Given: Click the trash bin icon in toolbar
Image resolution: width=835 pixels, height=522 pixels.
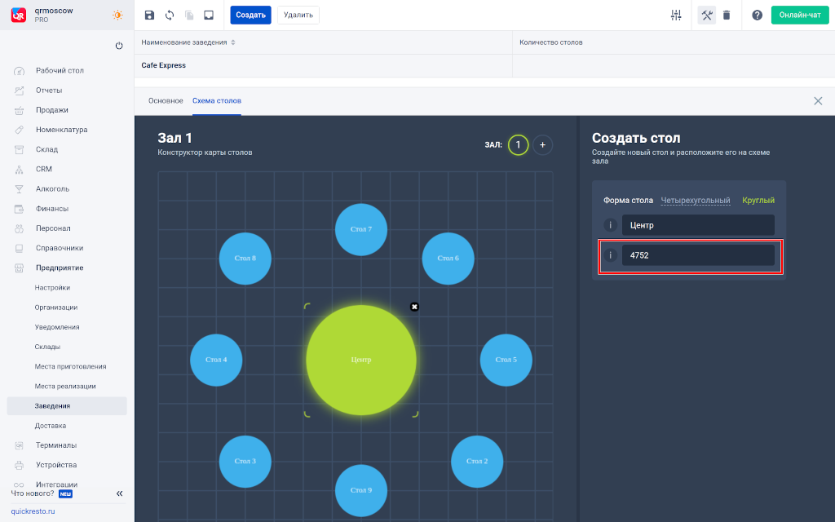Looking at the screenshot, I should point(727,15).
